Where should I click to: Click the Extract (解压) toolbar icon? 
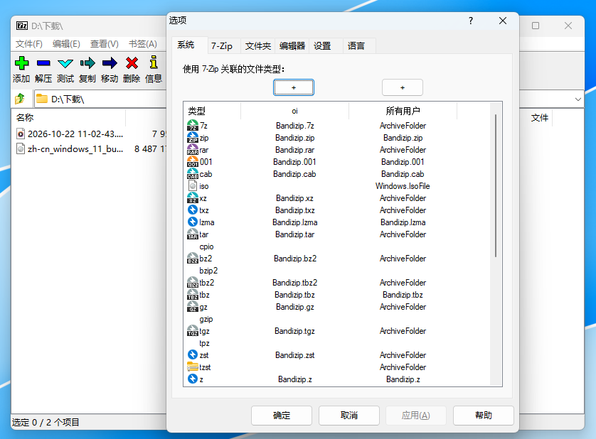coord(43,63)
